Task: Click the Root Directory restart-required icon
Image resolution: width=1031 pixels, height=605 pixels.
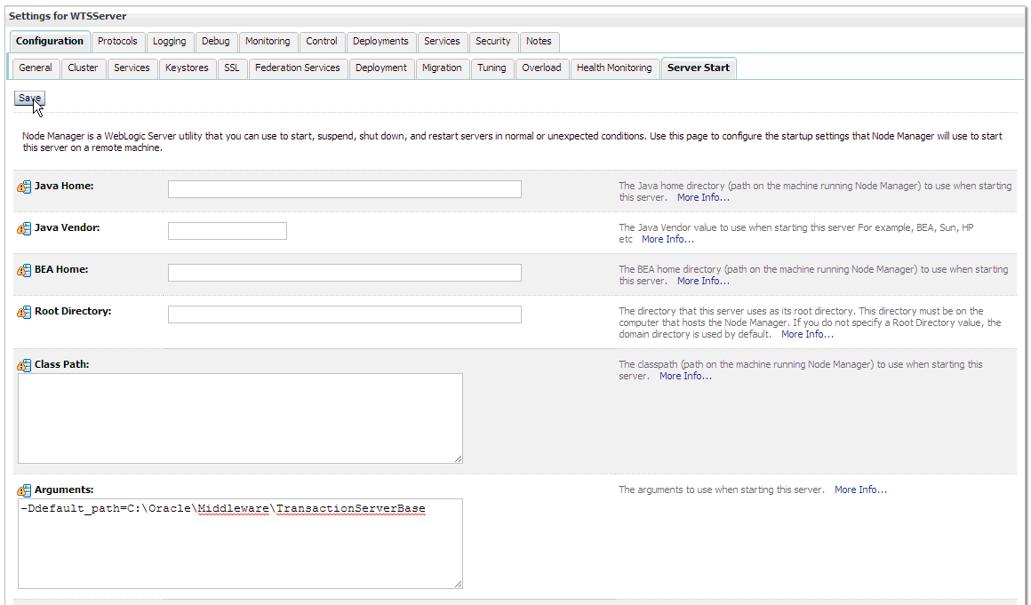Action: coord(24,312)
